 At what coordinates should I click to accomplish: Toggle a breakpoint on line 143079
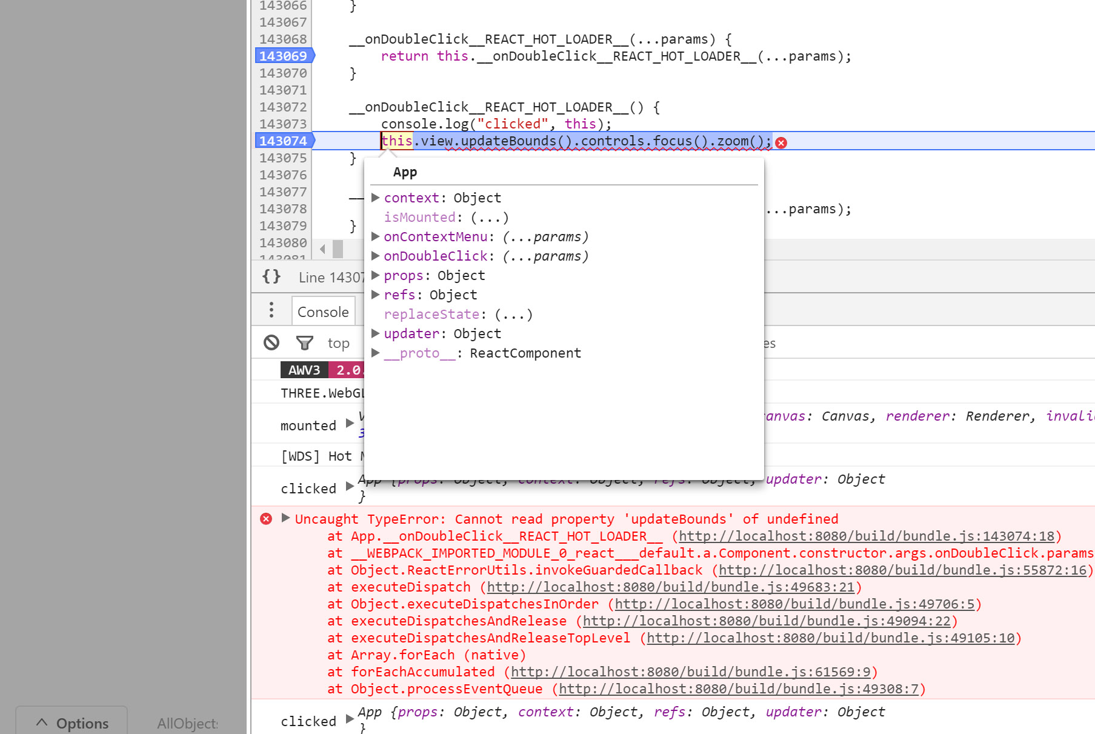283,225
